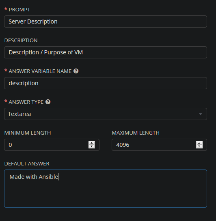Click help icon beside Answer Type

[x=48, y=102]
